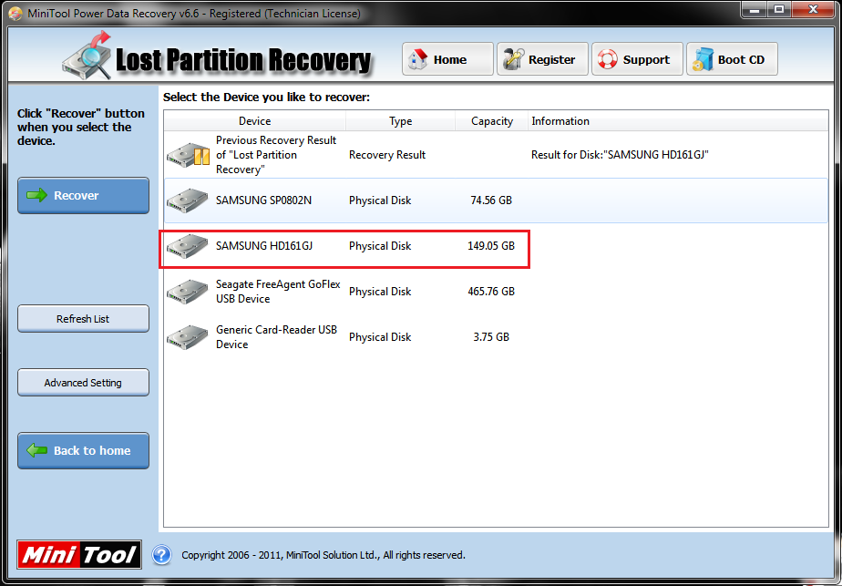Click the Result for Disk SAMSUNG HD161GJ text

[620, 155]
